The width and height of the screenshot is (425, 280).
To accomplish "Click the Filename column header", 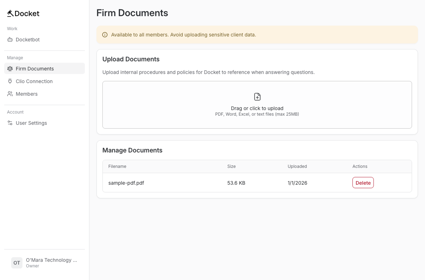I will click(x=117, y=166).
